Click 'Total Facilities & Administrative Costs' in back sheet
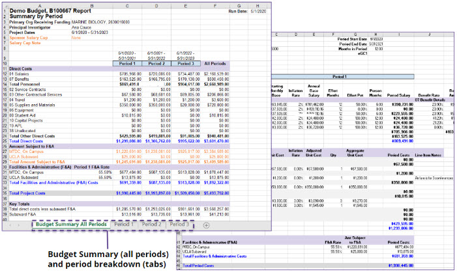The width and height of the screenshot is (457, 274). pyautogui.click(x=214, y=256)
